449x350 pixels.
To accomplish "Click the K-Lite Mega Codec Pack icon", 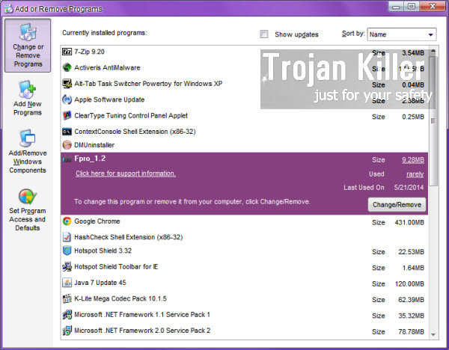I will pos(67,299).
